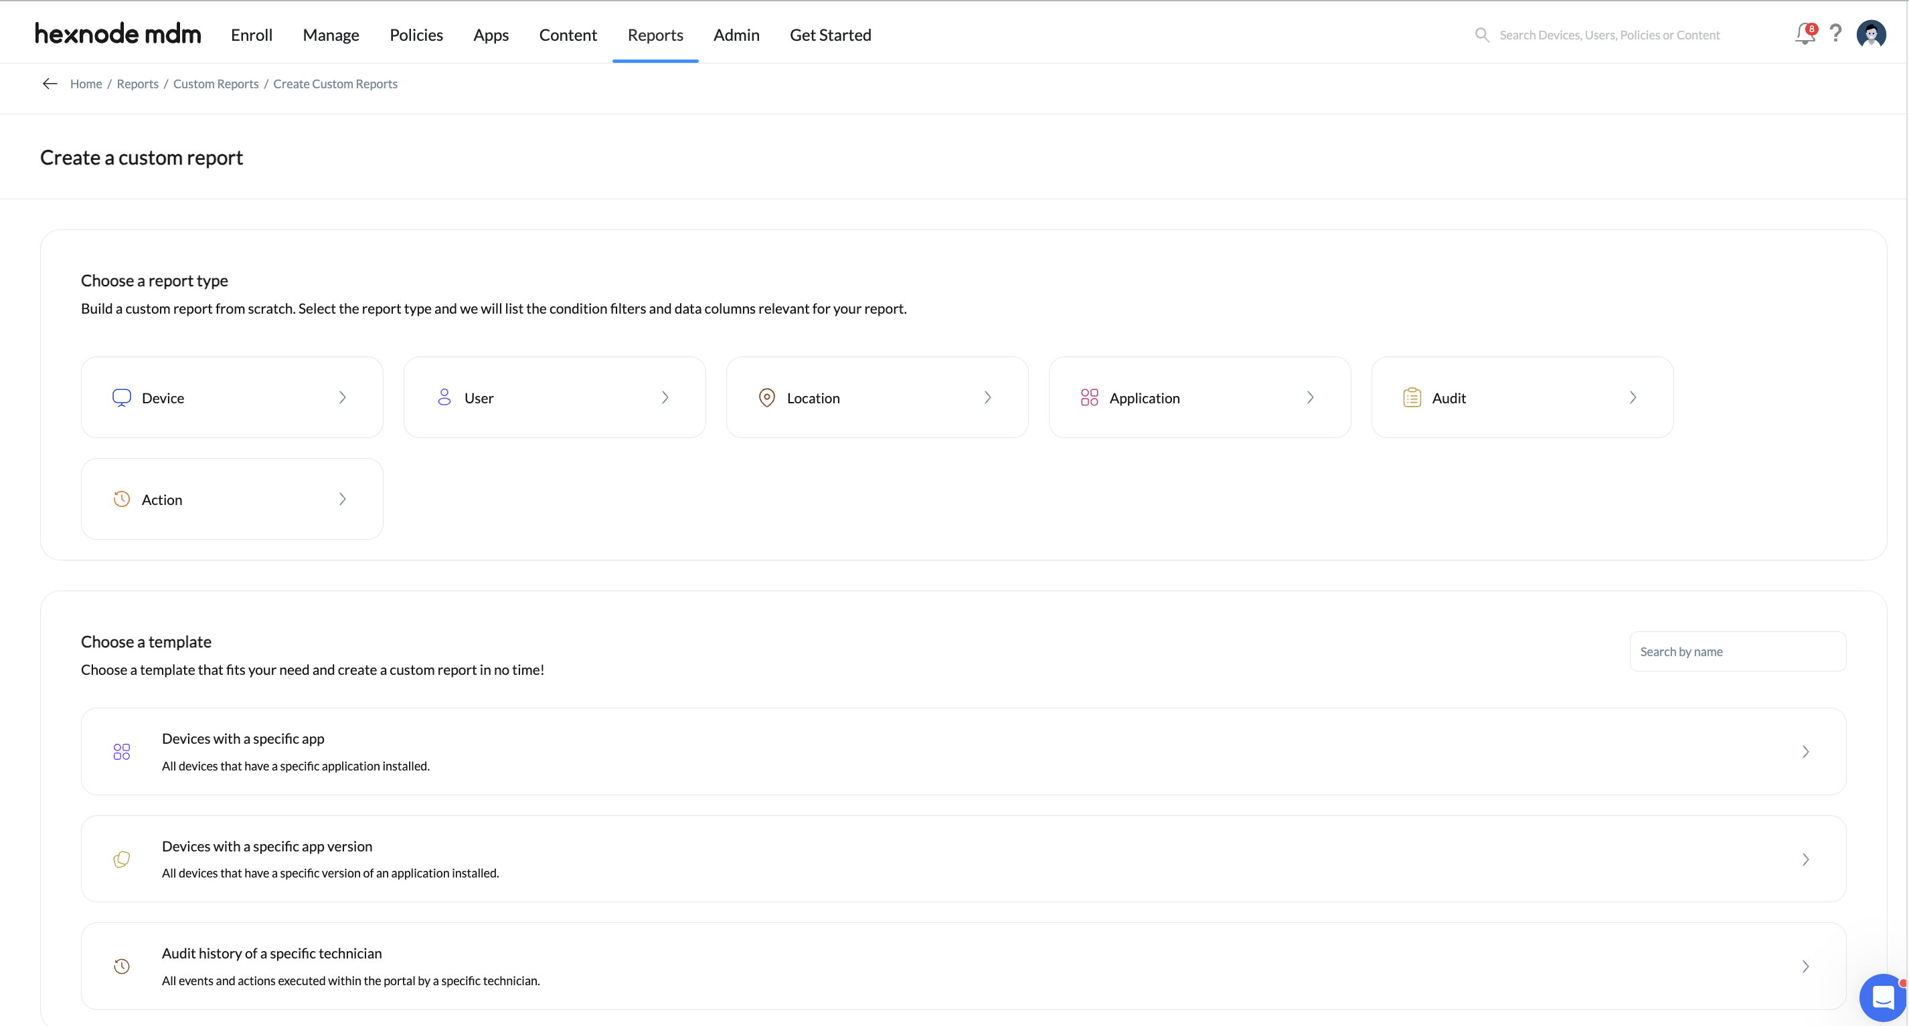This screenshot has height=1026, width=1909.
Task: Expand the Location report type chevron
Action: (987, 397)
